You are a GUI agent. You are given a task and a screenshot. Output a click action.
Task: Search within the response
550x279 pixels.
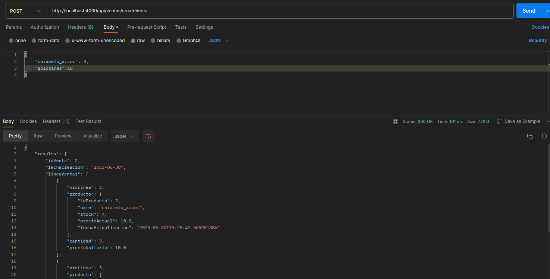[544, 136]
